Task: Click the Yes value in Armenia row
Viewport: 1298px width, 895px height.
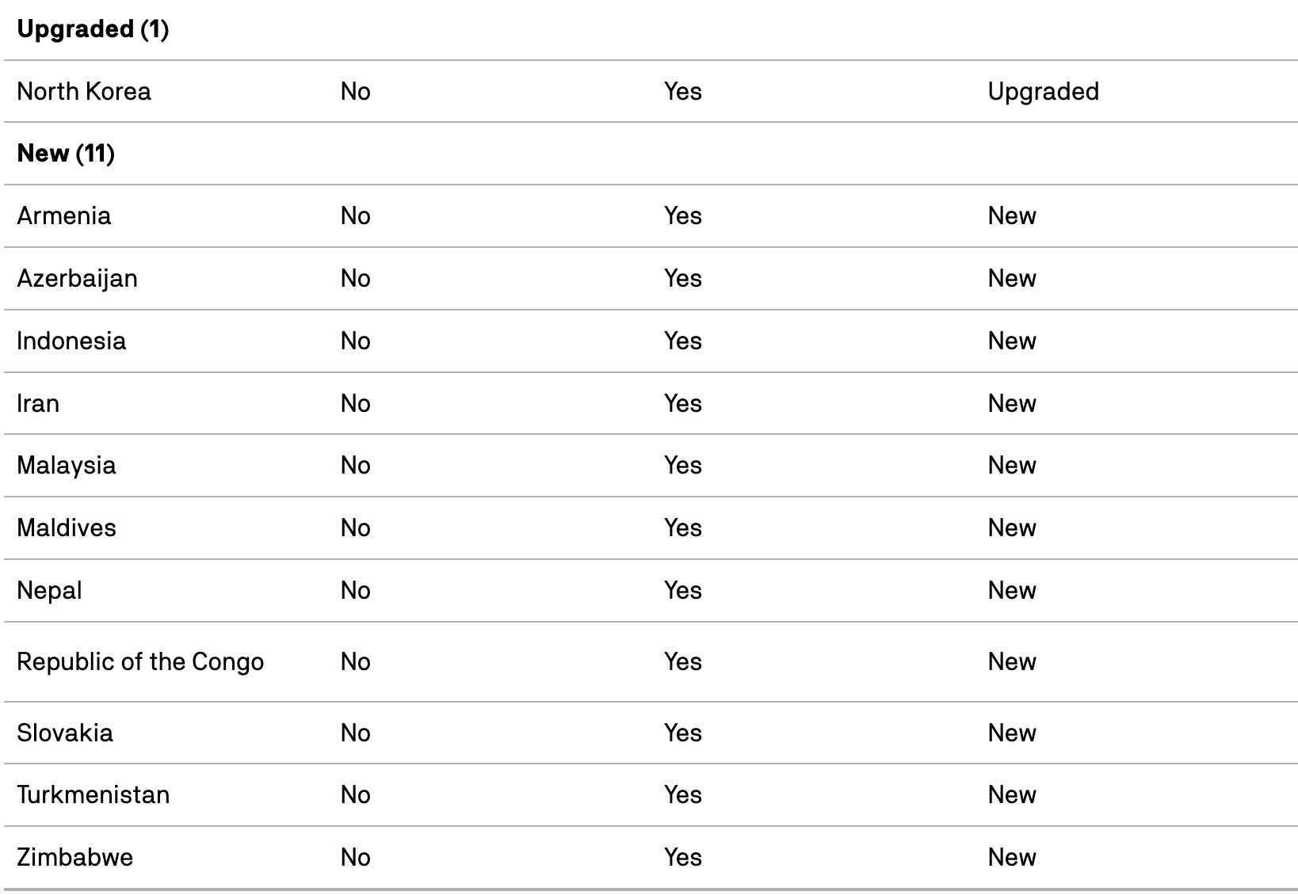Action: pyautogui.click(x=682, y=215)
